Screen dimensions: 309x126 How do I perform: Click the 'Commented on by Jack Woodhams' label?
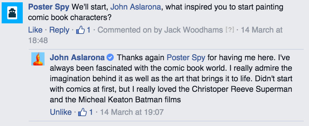click(160, 30)
